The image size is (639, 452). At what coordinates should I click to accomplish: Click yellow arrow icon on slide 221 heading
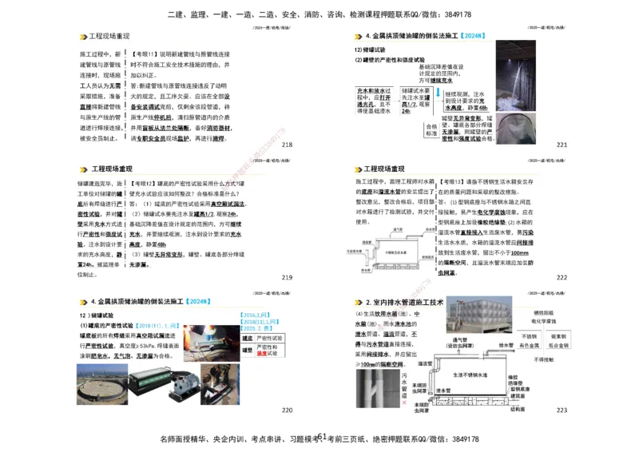click(358, 37)
